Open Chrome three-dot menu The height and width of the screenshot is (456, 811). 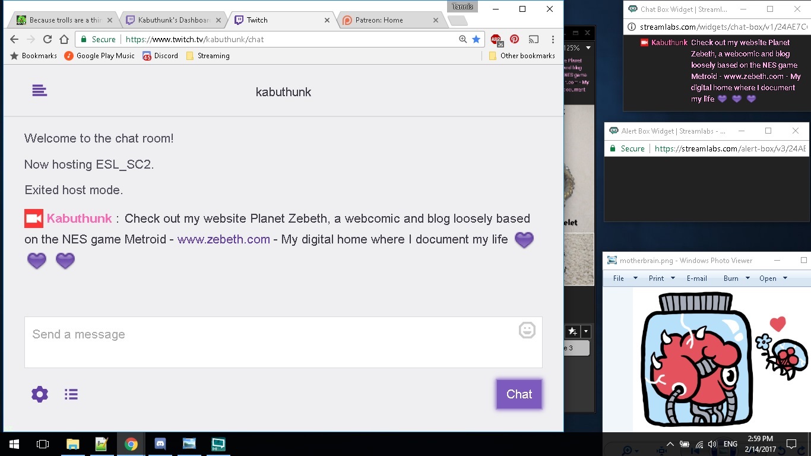click(553, 39)
